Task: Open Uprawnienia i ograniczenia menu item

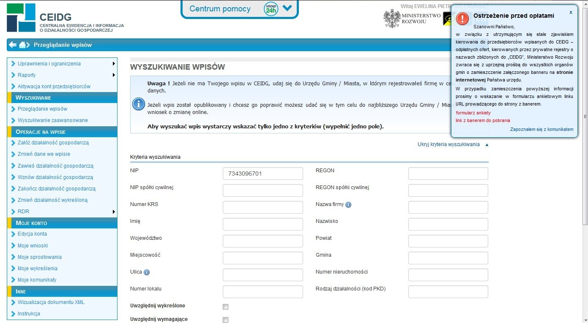Action: click(x=49, y=64)
